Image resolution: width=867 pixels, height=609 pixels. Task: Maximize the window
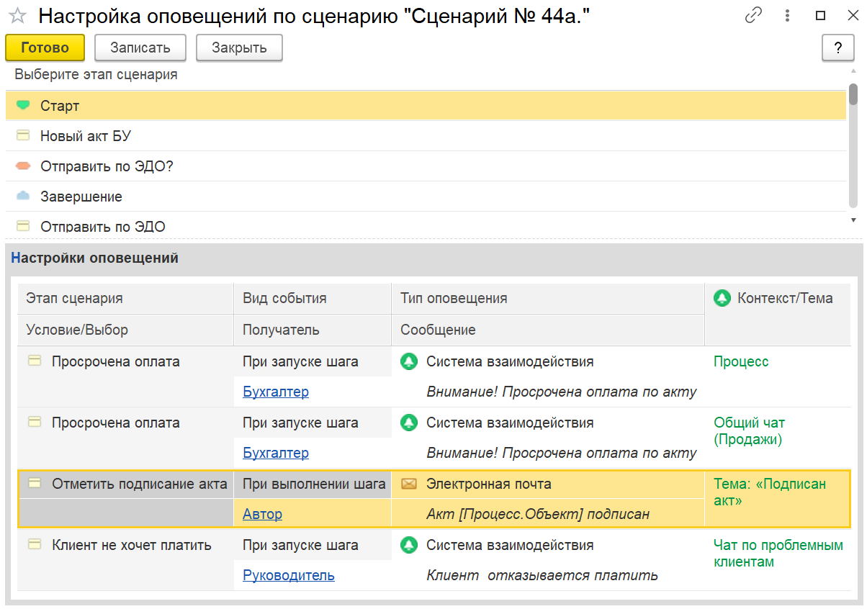point(820,15)
